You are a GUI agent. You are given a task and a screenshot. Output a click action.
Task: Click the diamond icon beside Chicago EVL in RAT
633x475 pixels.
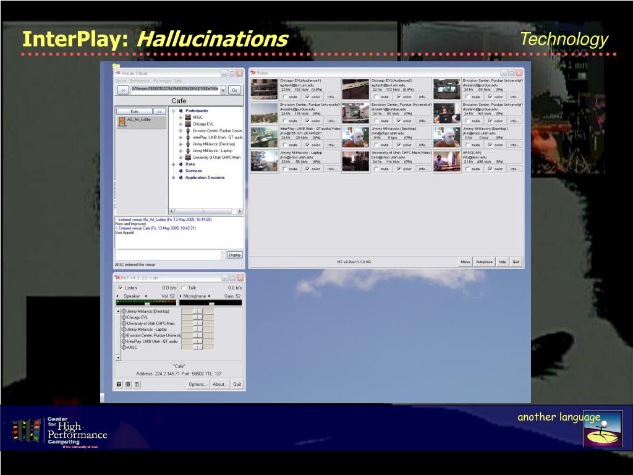coord(124,317)
